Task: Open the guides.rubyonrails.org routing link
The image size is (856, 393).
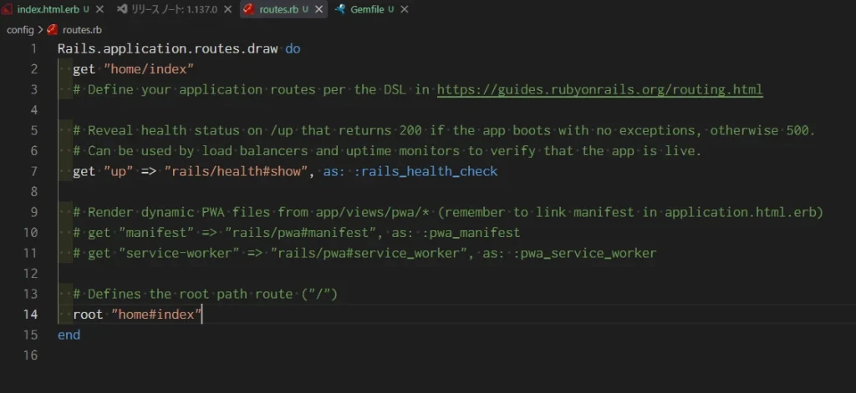Action: pyautogui.click(x=600, y=89)
